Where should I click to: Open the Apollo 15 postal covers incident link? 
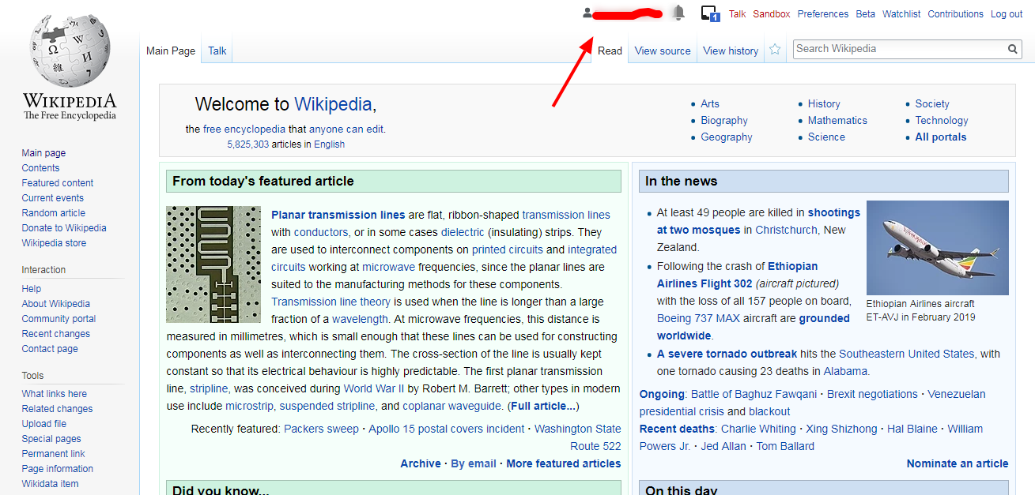[447, 429]
